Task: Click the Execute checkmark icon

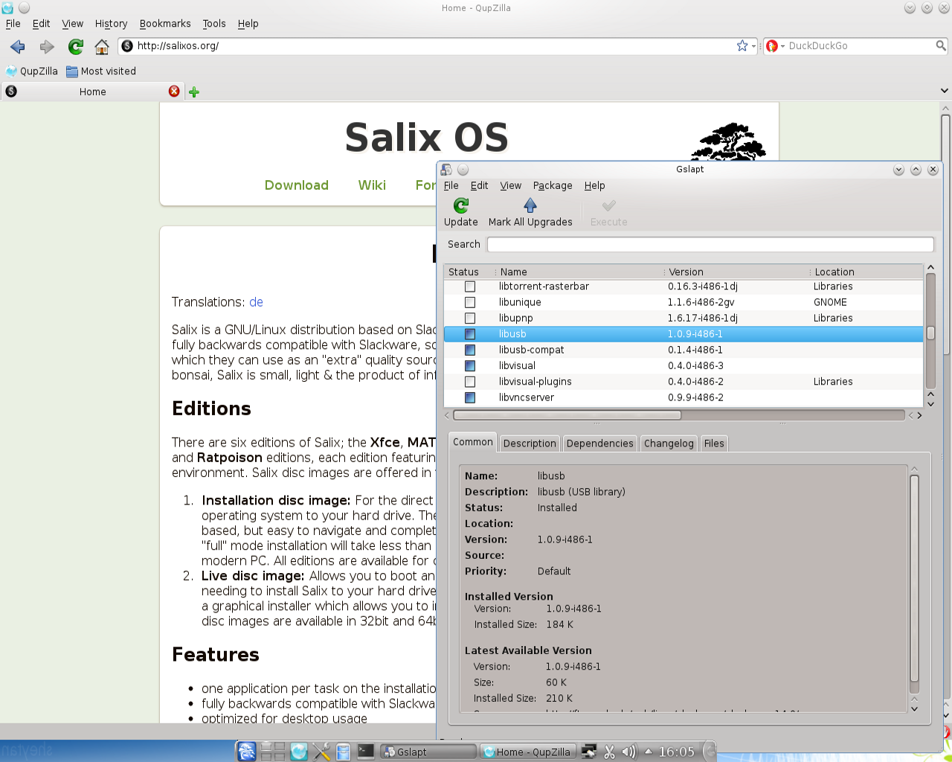Action: [609, 205]
